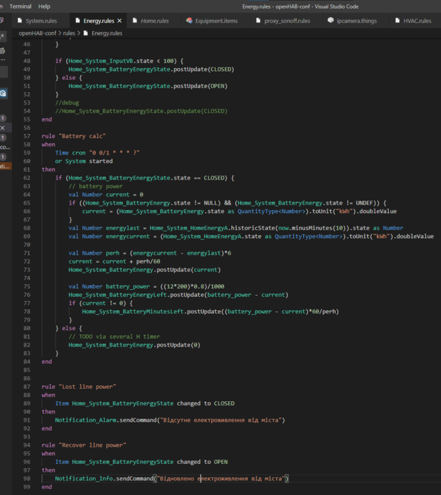441x495 pixels.
Task: Click line number 57 in the gutter
Action: point(26,136)
